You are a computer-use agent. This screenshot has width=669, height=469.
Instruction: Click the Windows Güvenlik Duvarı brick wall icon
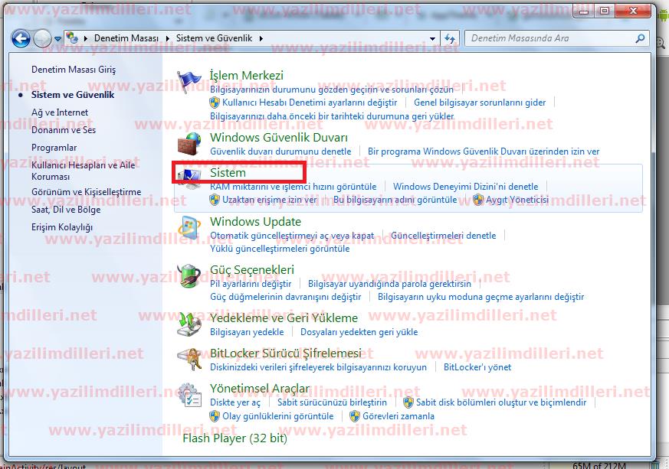189,143
